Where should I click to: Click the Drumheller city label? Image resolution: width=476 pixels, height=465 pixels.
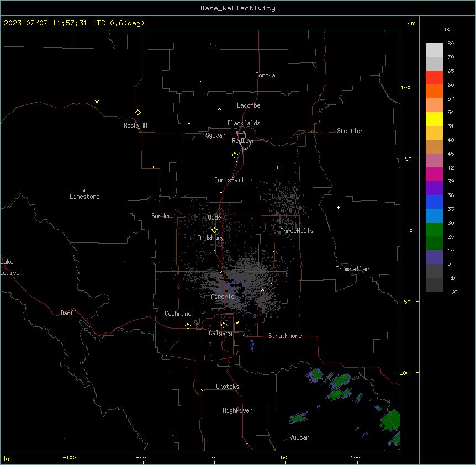[352, 269]
